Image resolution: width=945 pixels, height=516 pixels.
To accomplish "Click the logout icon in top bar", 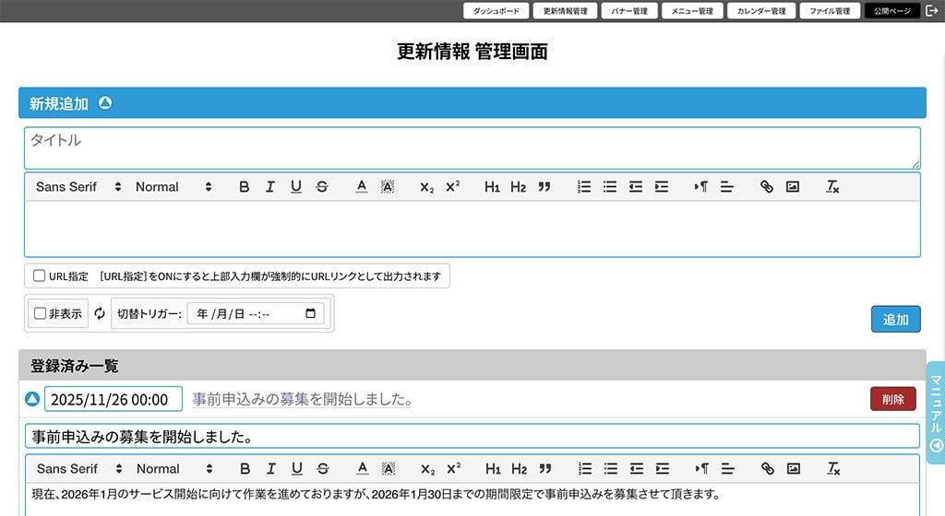I will pos(932,11).
